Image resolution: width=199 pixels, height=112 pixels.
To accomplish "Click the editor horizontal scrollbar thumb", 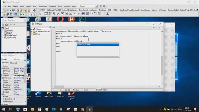I will tap(59, 86).
